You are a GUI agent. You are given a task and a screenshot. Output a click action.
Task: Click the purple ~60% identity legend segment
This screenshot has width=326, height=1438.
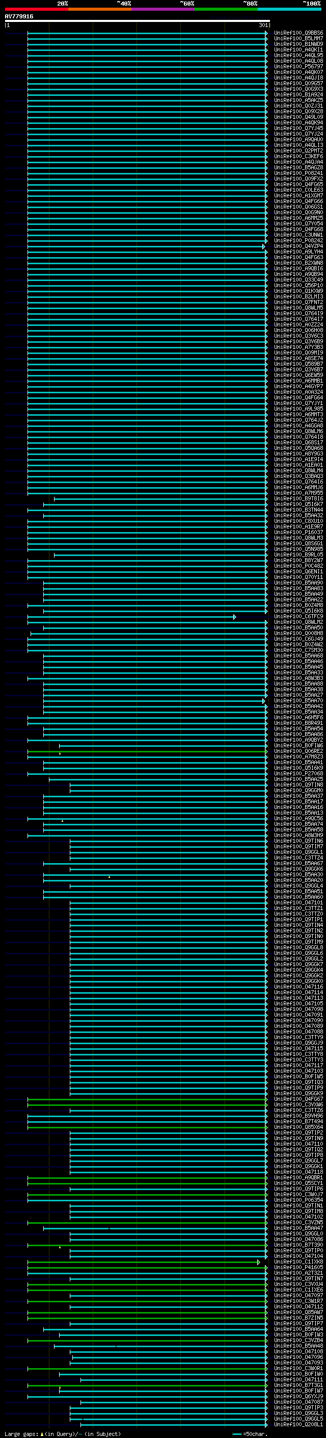click(164, 9)
